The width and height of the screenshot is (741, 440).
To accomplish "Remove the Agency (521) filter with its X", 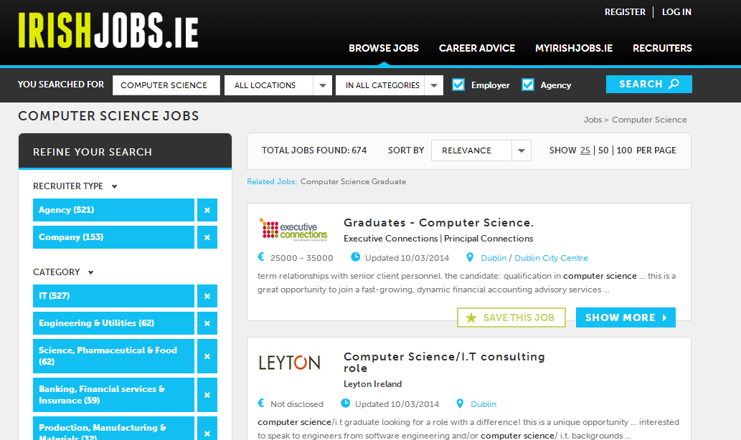I will click(x=207, y=210).
